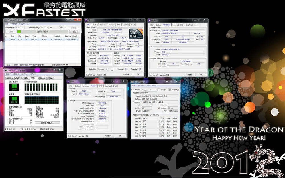The width and height of the screenshot is (285, 178).
Task: Switch to Memory tab in CPU-Z Mainboard window
Action: (175, 25)
